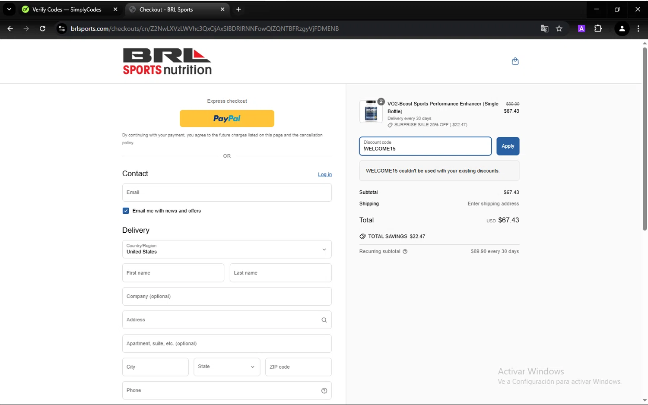Uncheck Email me with news and offers
This screenshot has height=405, width=648.
pyautogui.click(x=126, y=211)
